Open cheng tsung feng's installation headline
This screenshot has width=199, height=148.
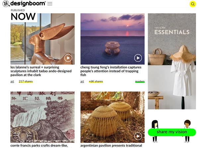pos(111,71)
